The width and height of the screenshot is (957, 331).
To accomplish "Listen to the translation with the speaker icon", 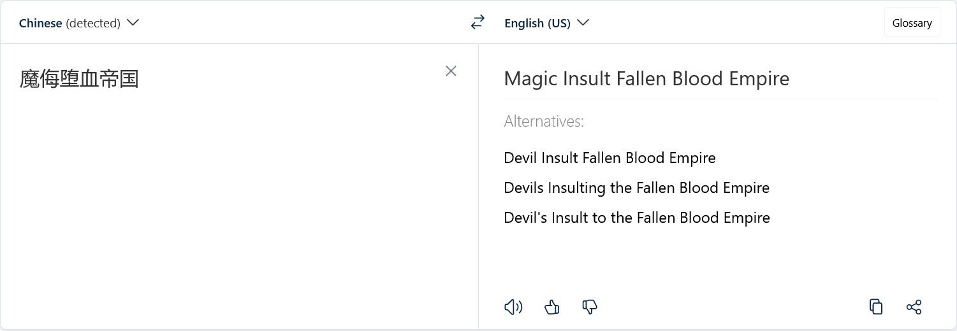I will coord(513,307).
